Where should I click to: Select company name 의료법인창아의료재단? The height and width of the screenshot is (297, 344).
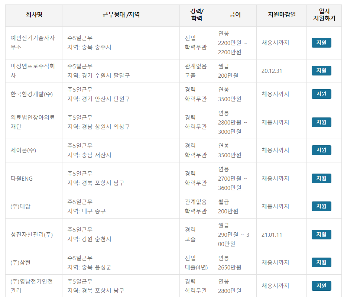tap(33, 122)
